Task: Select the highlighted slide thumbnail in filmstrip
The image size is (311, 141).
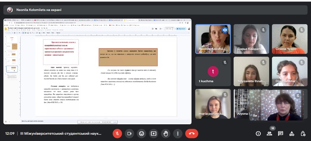Action: (12, 69)
